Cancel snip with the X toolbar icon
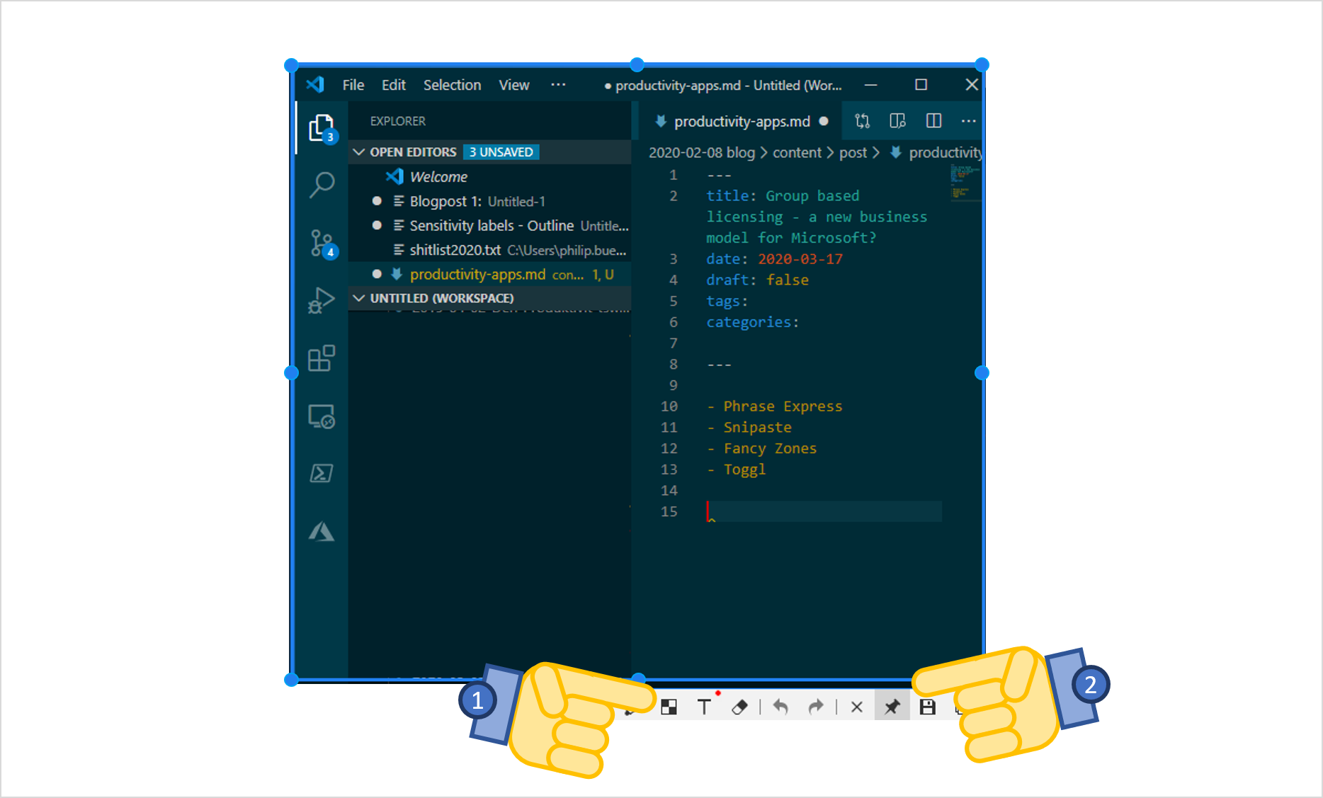The height and width of the screenshot is (798, 1323). pos(856,707)
